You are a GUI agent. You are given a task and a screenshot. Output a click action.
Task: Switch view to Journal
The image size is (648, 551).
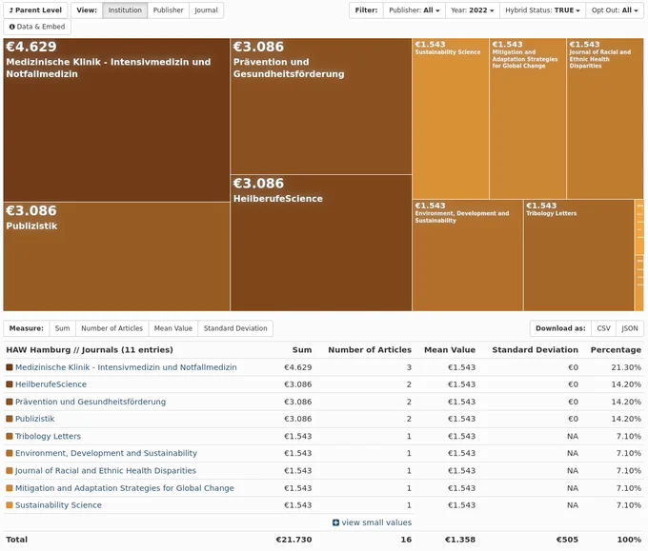[x=206, y=10]
